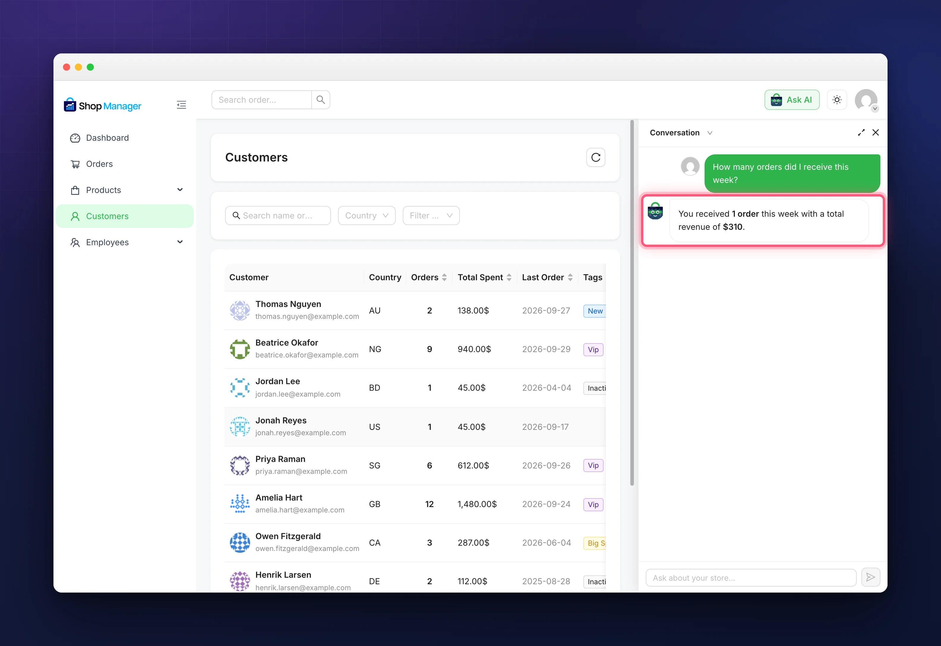Click the AI assistant bot avatar in the reply

[655, 211]
